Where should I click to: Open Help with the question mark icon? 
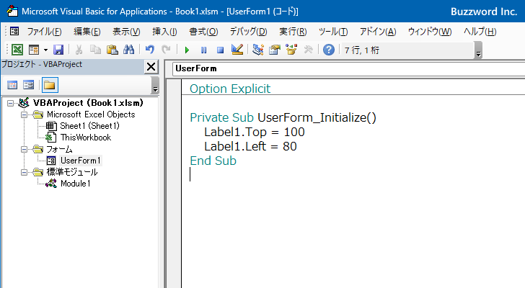(329, 50)
